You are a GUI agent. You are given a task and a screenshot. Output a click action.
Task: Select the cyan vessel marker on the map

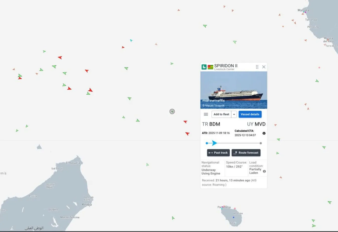click(131, 40)
